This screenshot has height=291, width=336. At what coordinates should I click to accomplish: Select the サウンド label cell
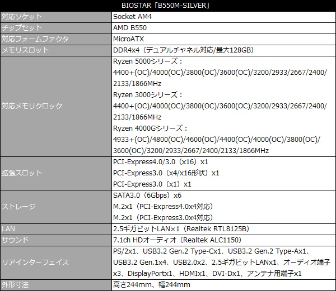click(56, 240)
